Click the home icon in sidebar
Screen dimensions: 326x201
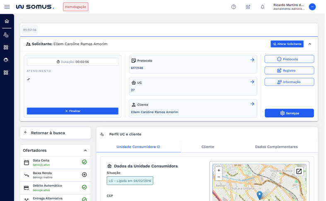(x=7, y=21)
